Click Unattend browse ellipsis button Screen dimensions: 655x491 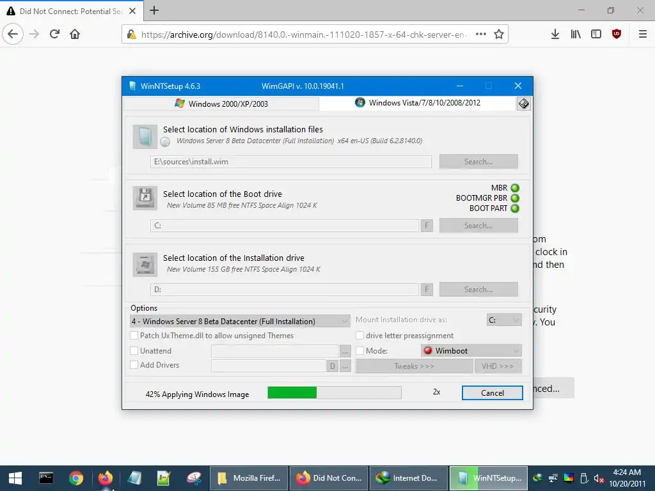[345, 351]
